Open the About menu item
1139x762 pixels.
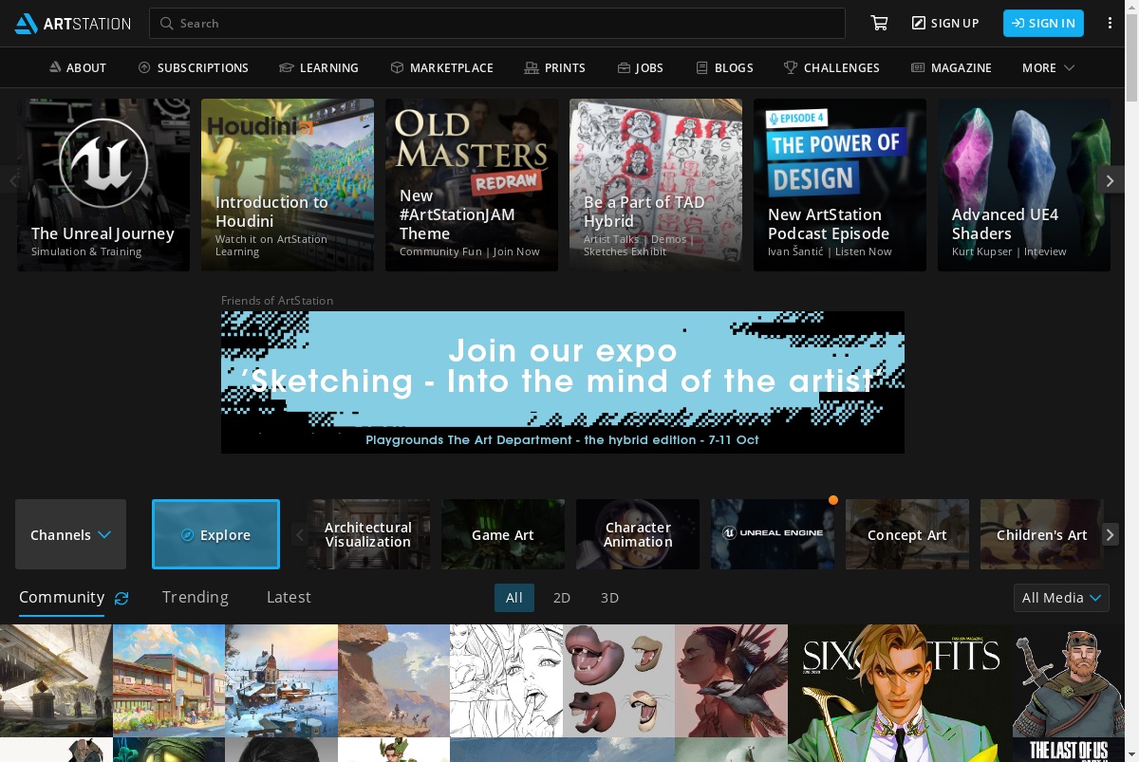(77, 68)
